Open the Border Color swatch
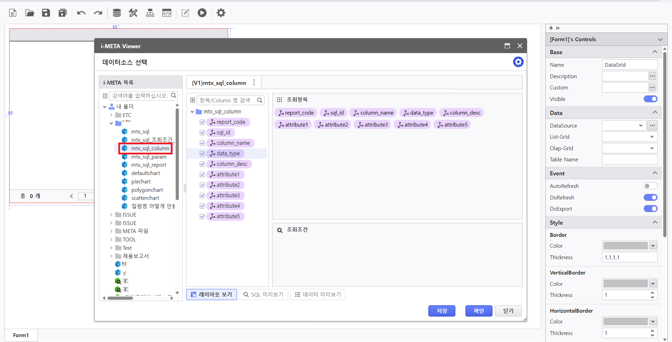 pos(629,246)
